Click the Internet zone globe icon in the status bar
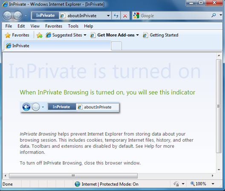Image resolution: width=225 pixels, height=191 pixels. click(x=78, y=184)
